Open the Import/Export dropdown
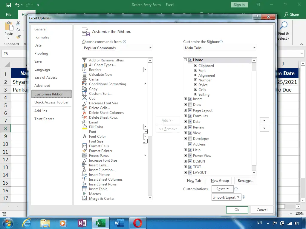Viewport: 306px width, 229px height. [x=227, y=197]
